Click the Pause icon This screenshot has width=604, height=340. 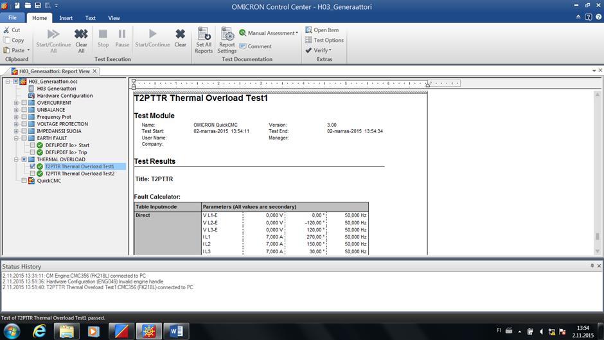point(121,34)
